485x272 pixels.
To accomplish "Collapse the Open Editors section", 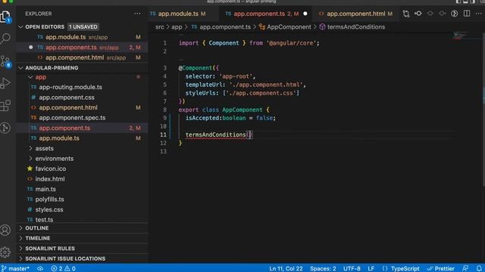I will point(20,27).
